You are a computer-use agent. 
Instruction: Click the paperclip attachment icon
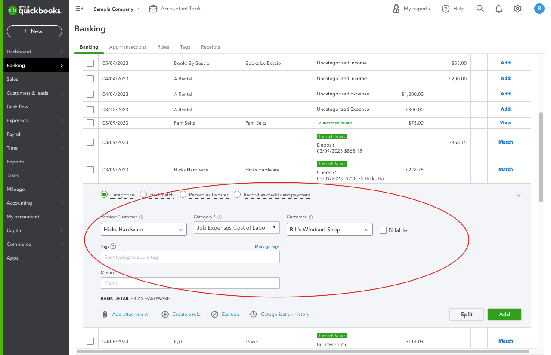tap(105, 315)
